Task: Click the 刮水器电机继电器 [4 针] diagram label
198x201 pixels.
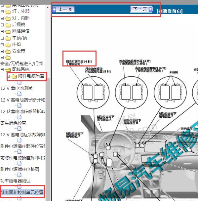Action: click(x=135, y=62)
